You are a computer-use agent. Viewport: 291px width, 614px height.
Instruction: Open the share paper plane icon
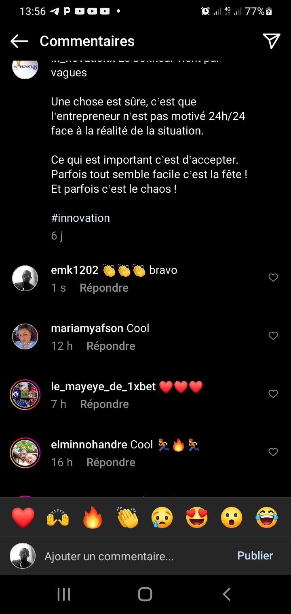tap(271, 41)
